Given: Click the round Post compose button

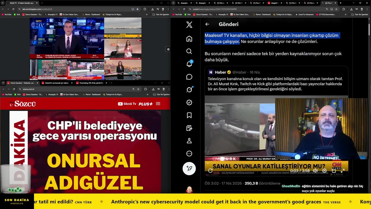Looking at the screenshot, I should [x=189, y=168].
